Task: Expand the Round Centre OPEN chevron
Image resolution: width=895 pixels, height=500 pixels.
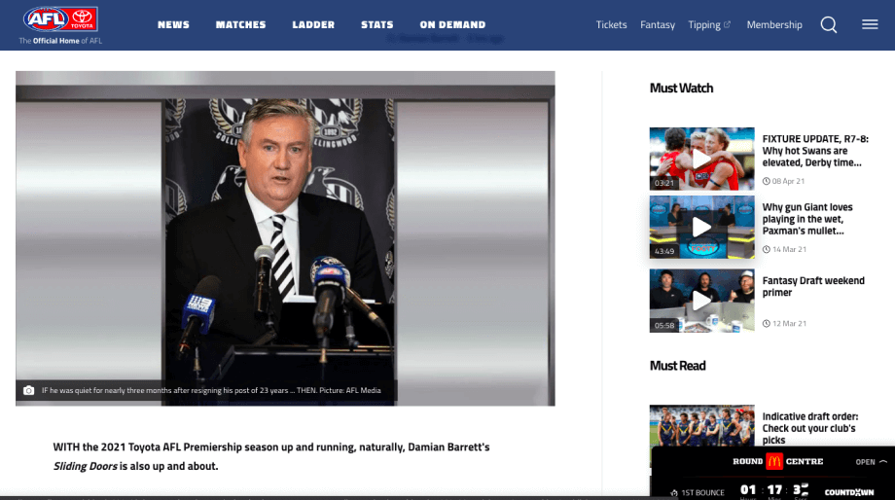Action: (883, 462)
